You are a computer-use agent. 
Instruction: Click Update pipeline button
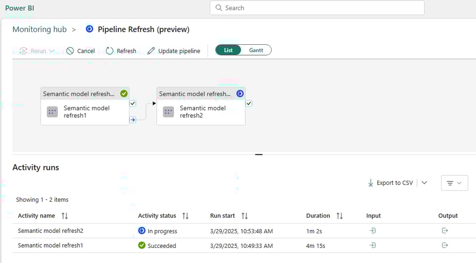click(173, 51)
